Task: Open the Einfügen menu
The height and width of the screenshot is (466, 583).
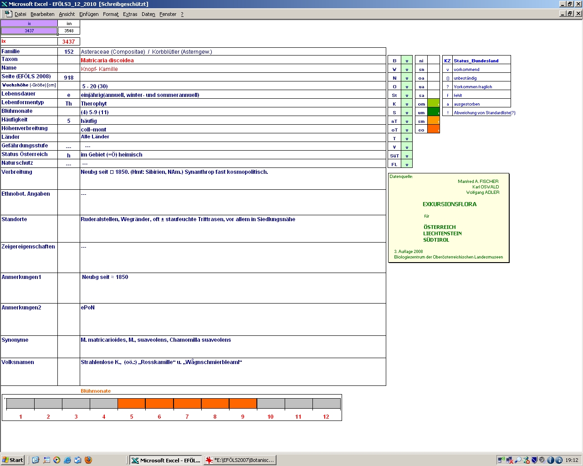Action: tap(89, 14)
